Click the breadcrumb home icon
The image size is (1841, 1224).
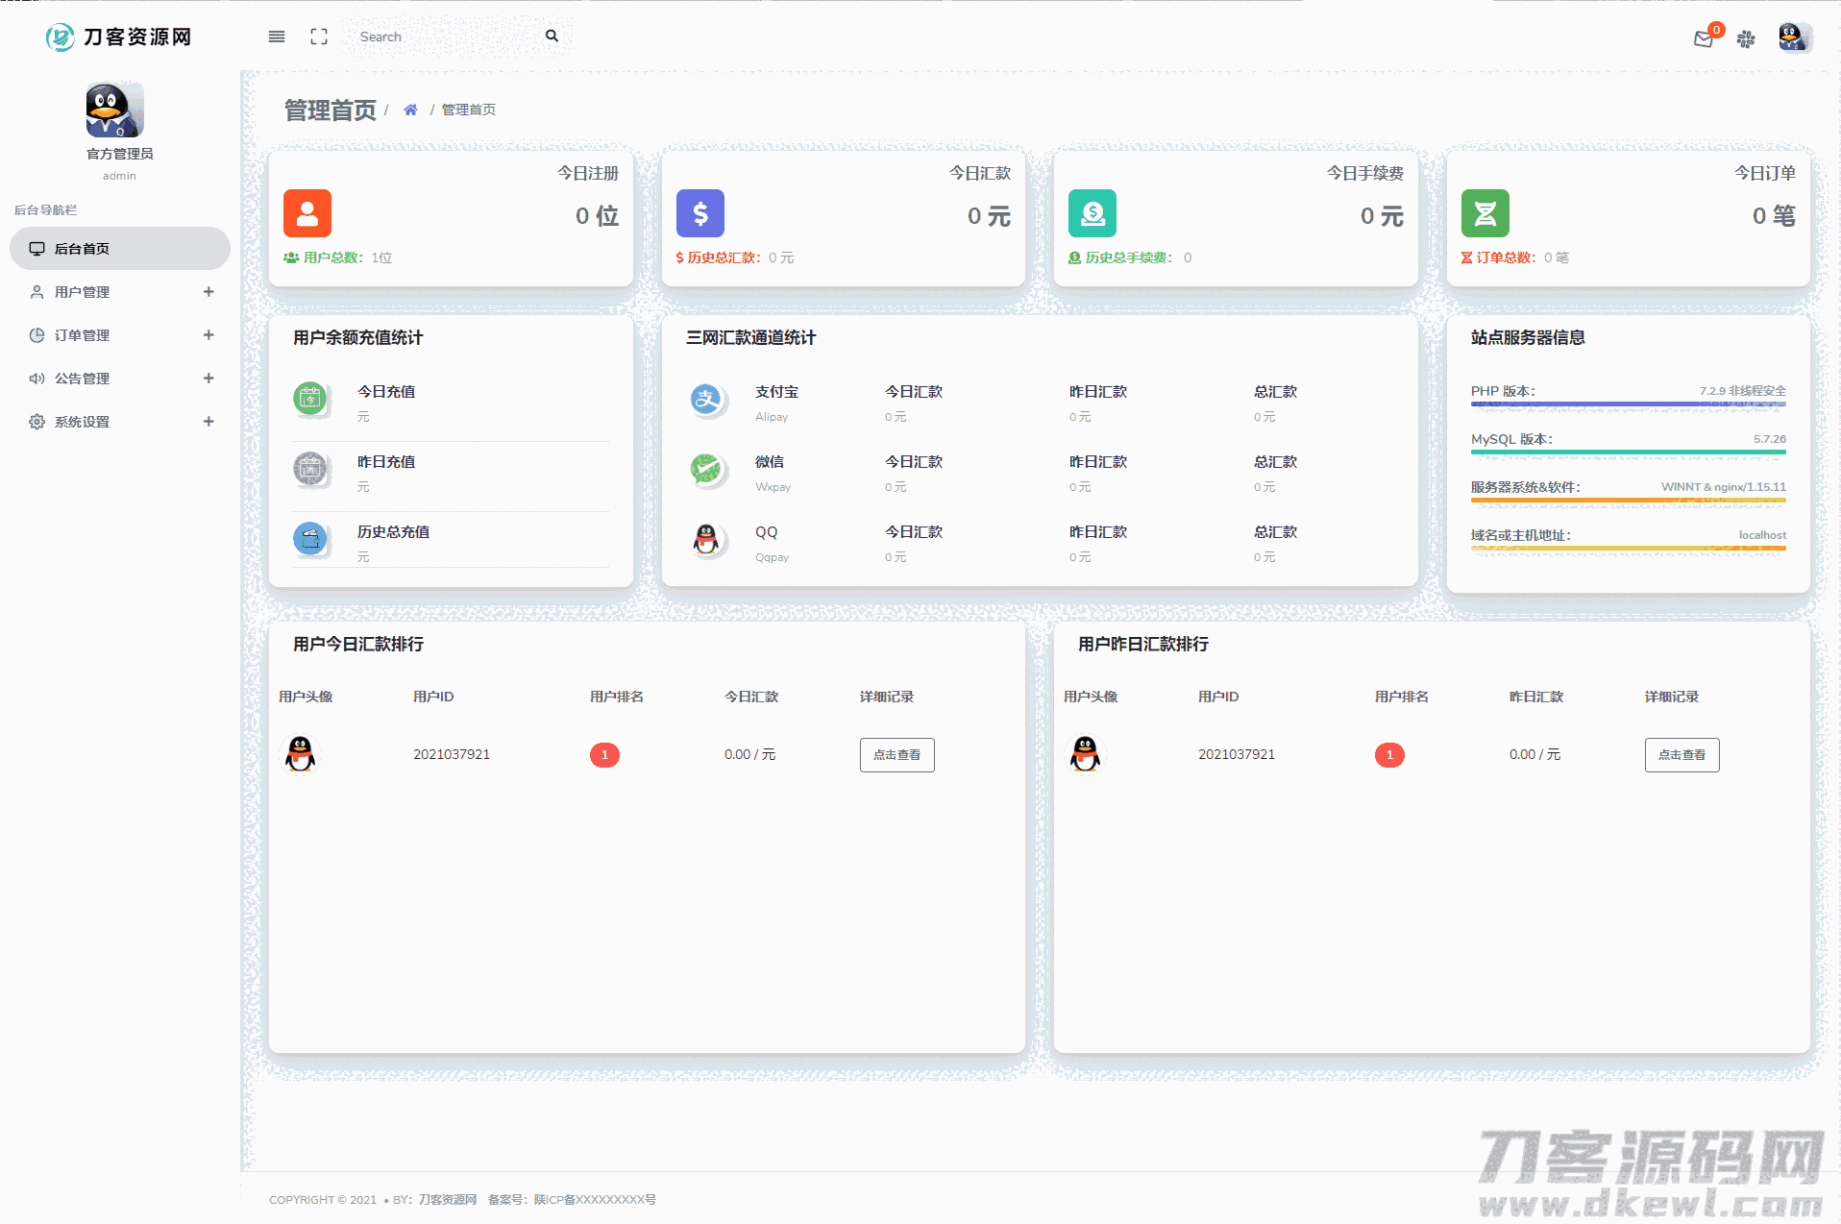410,110
